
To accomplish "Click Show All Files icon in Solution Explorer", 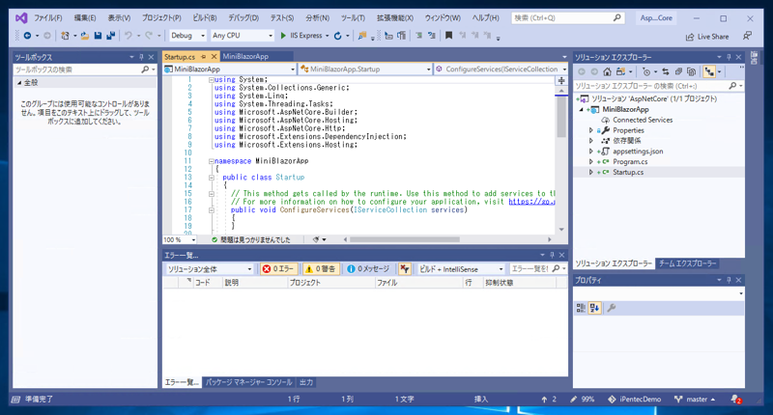I will click(x=691, y=71).
